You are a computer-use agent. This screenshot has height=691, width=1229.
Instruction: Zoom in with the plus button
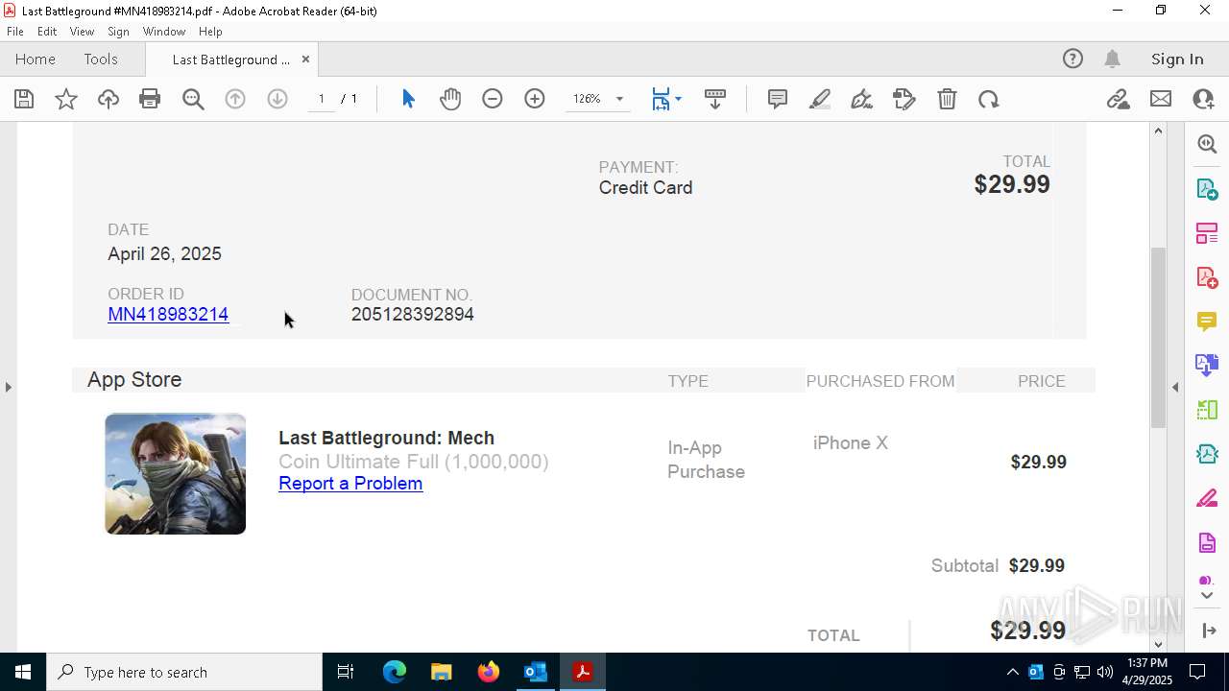coord(535,99)
